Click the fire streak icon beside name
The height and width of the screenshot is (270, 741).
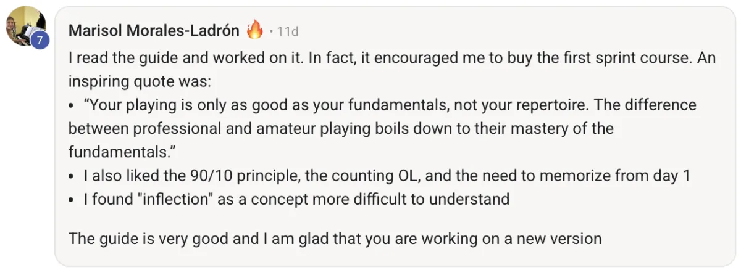point(254,30)
